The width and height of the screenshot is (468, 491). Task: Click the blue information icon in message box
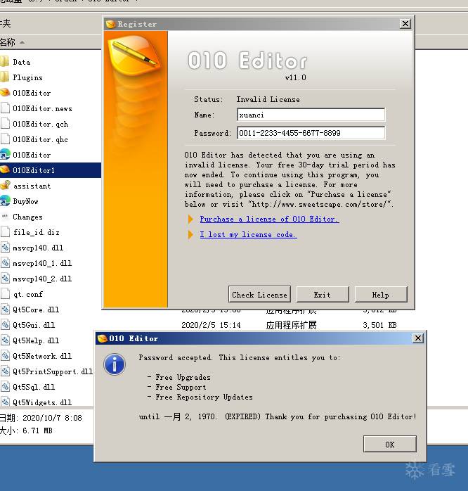(x=115, y=364)
